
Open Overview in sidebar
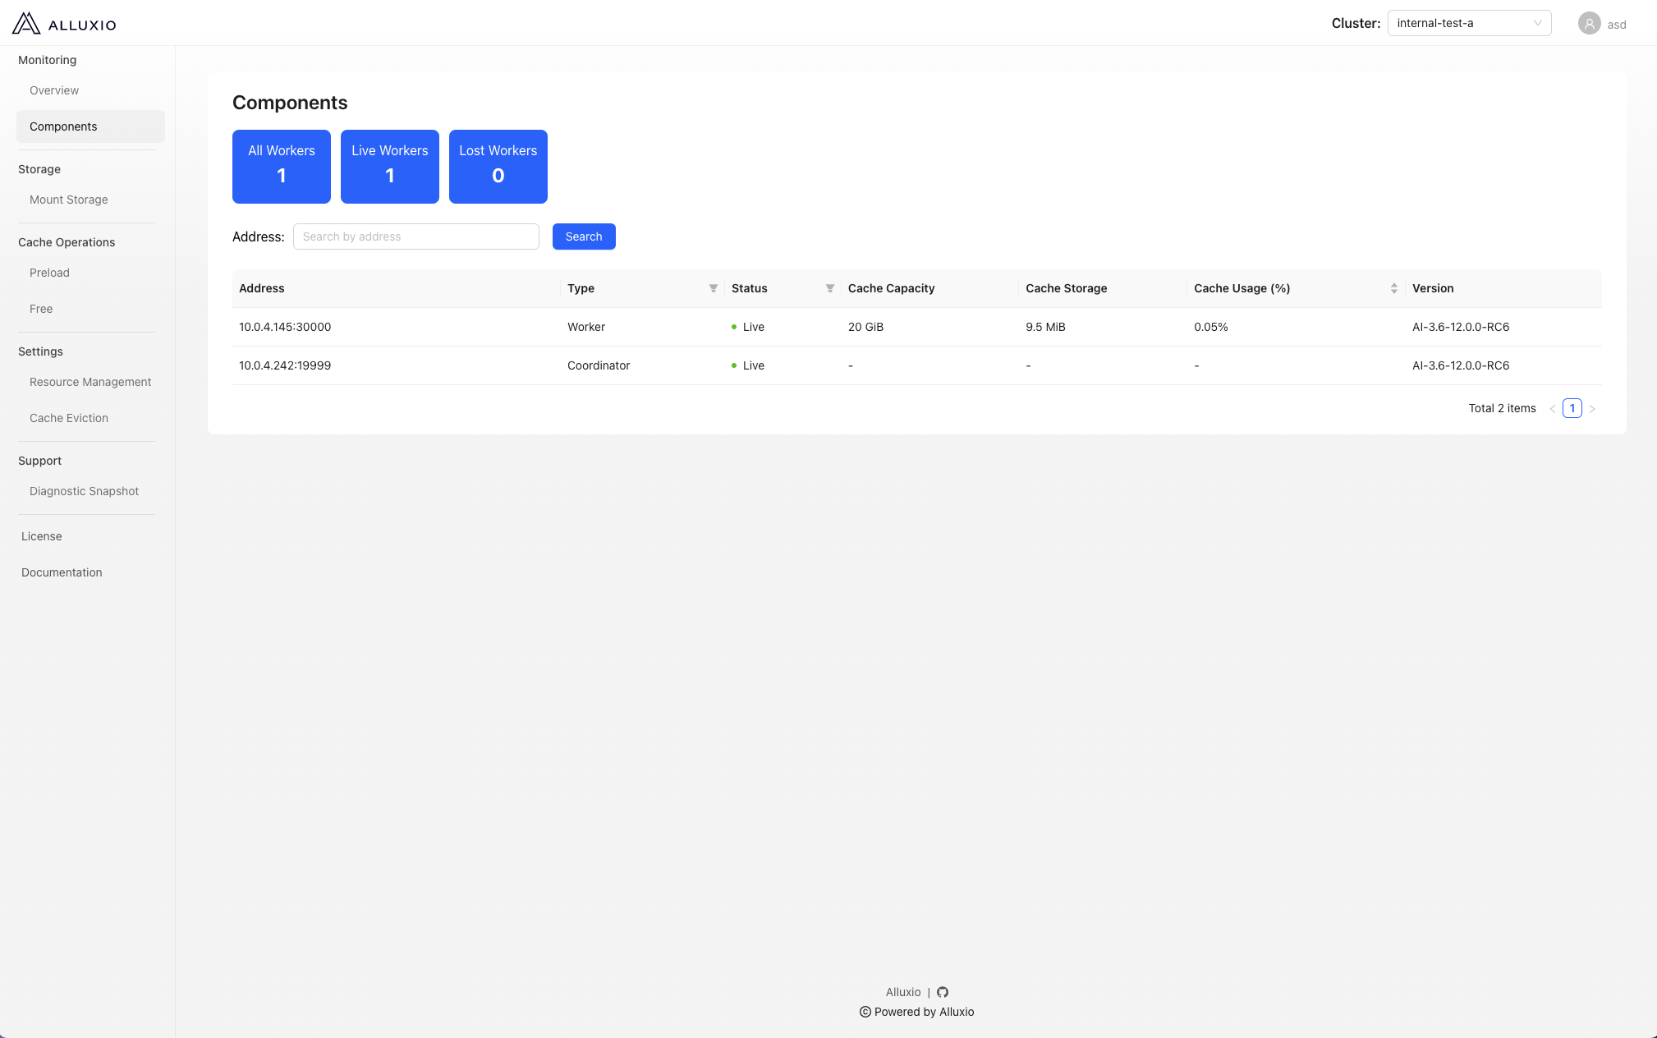(x=54, y=90)
